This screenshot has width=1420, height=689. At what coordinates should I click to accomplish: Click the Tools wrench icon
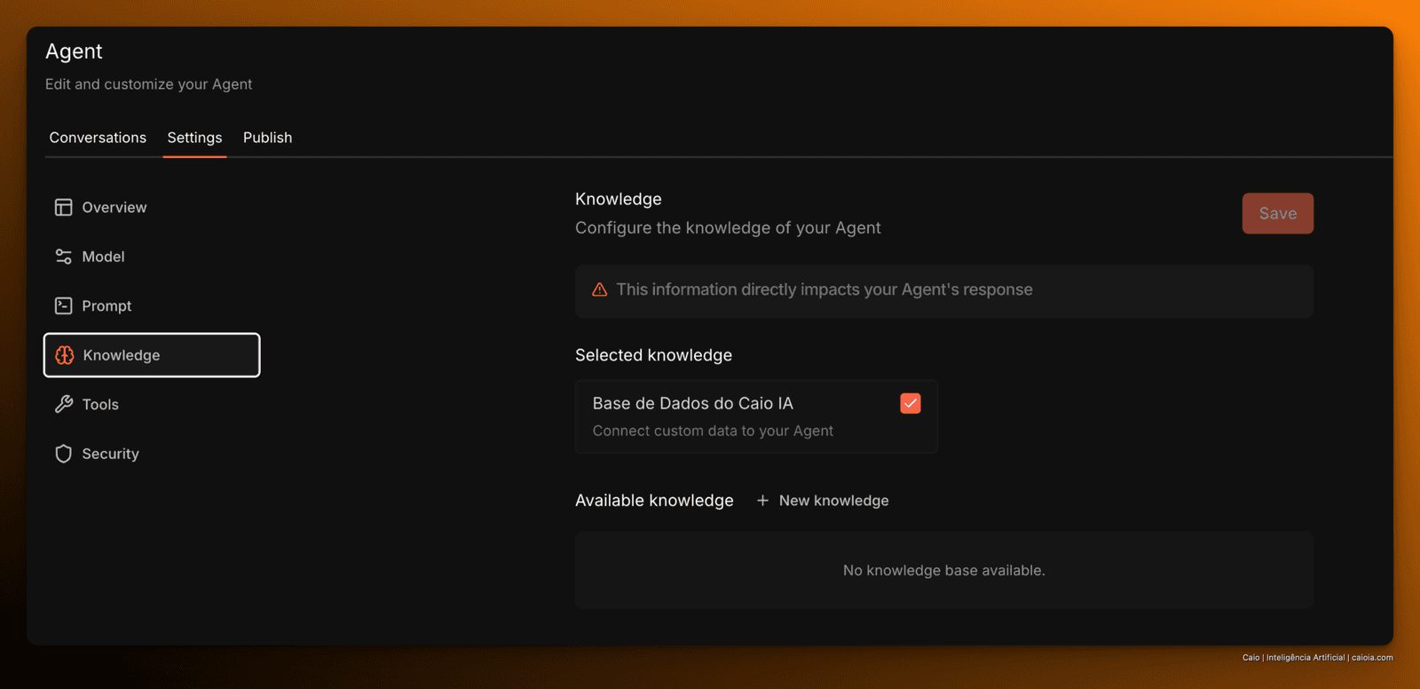[x=63, y=404]
